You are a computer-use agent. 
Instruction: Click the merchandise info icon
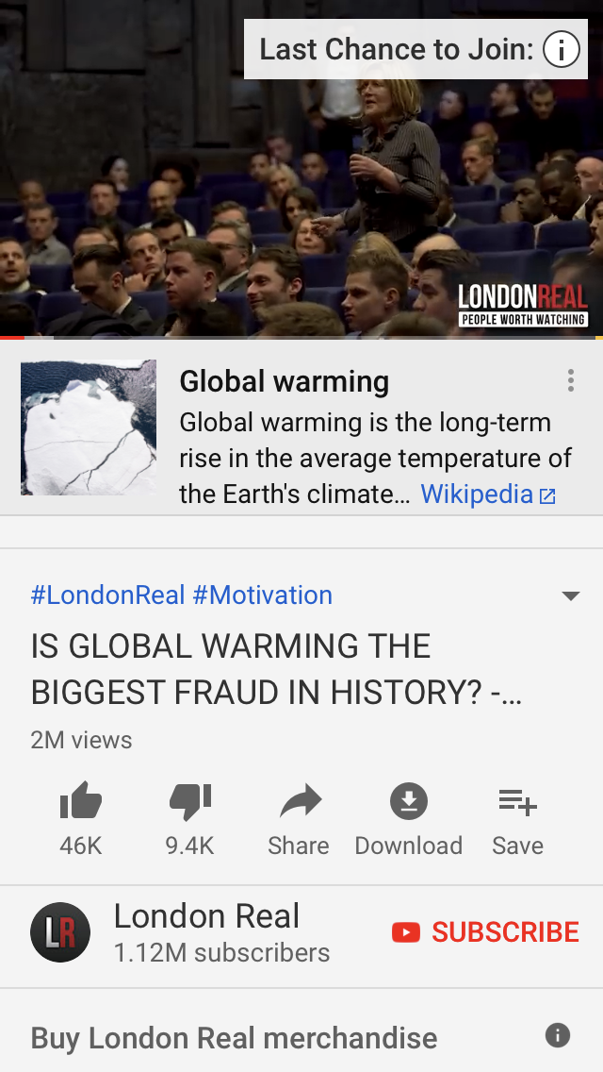pos(557,1035)
